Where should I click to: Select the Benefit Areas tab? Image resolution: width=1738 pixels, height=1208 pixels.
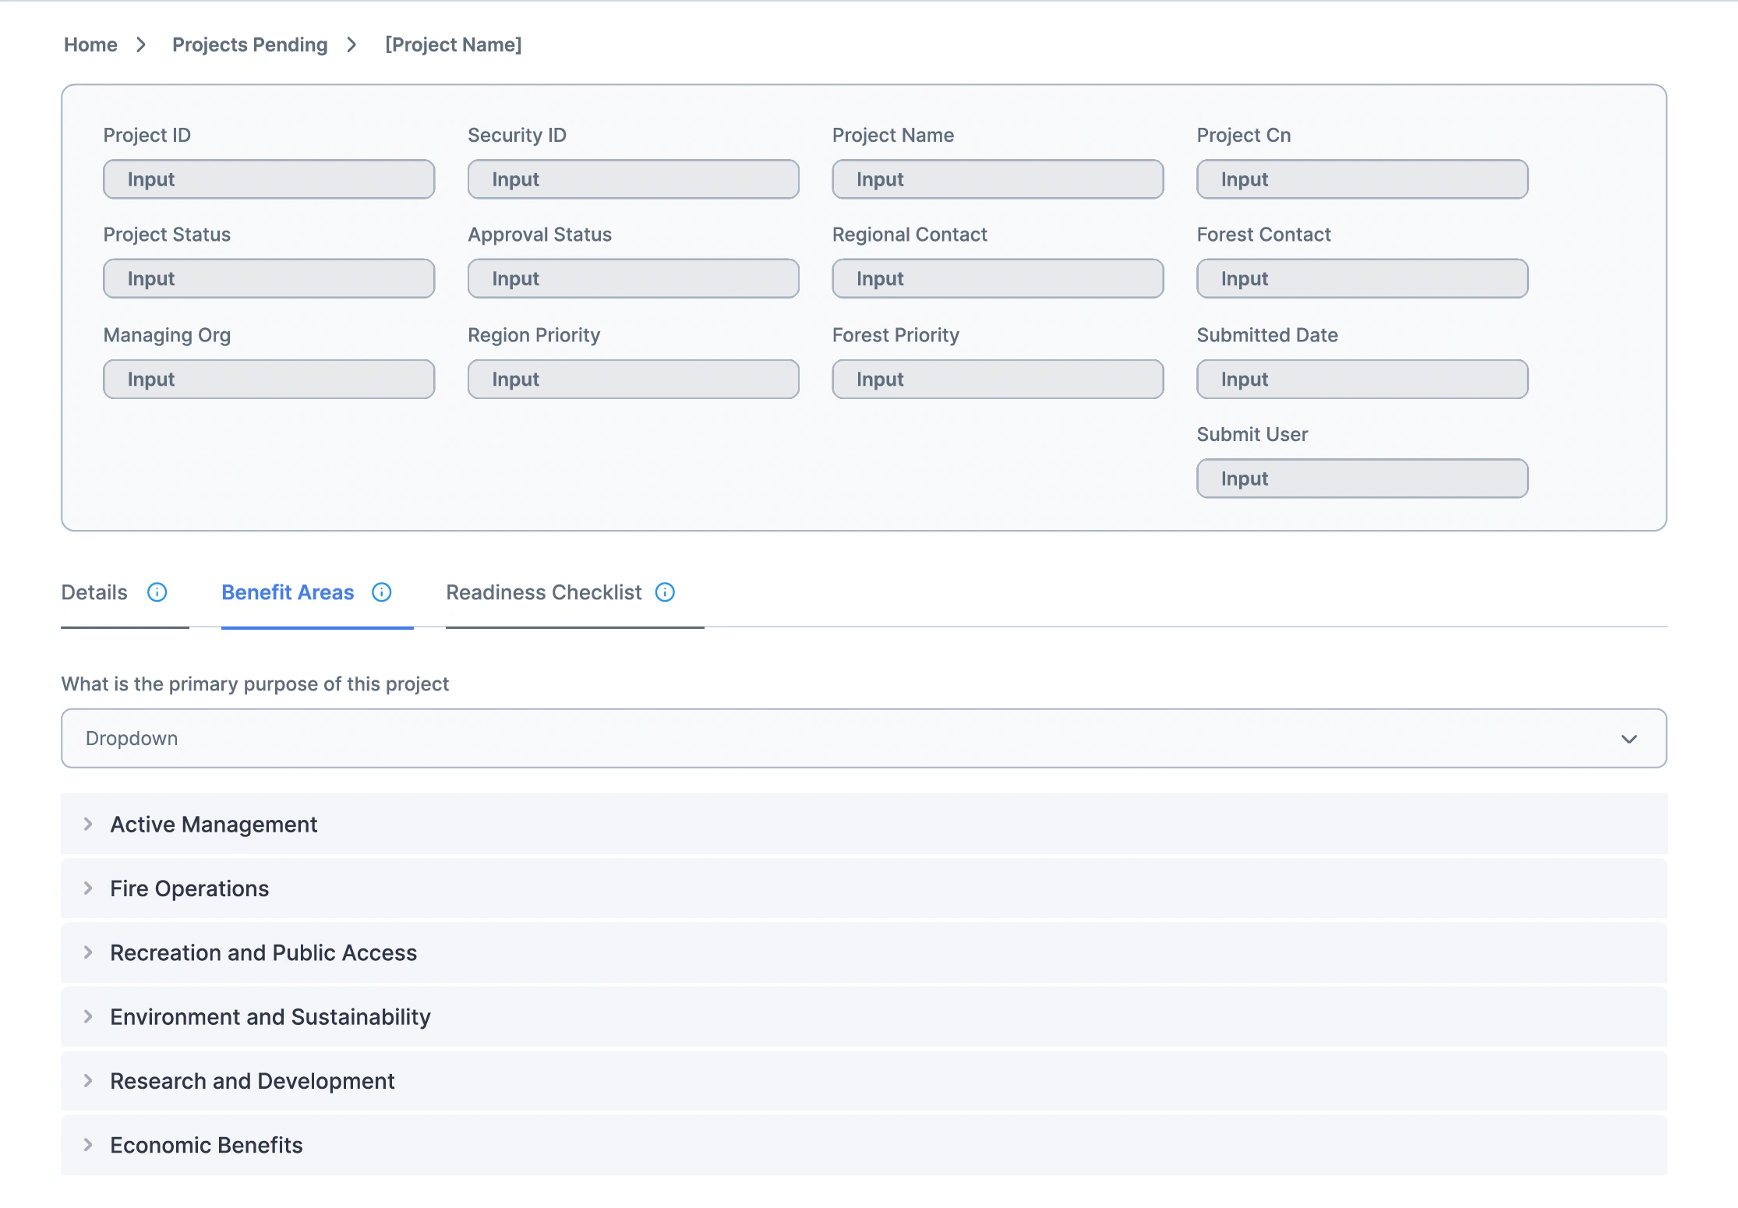(x=288, y=592)
